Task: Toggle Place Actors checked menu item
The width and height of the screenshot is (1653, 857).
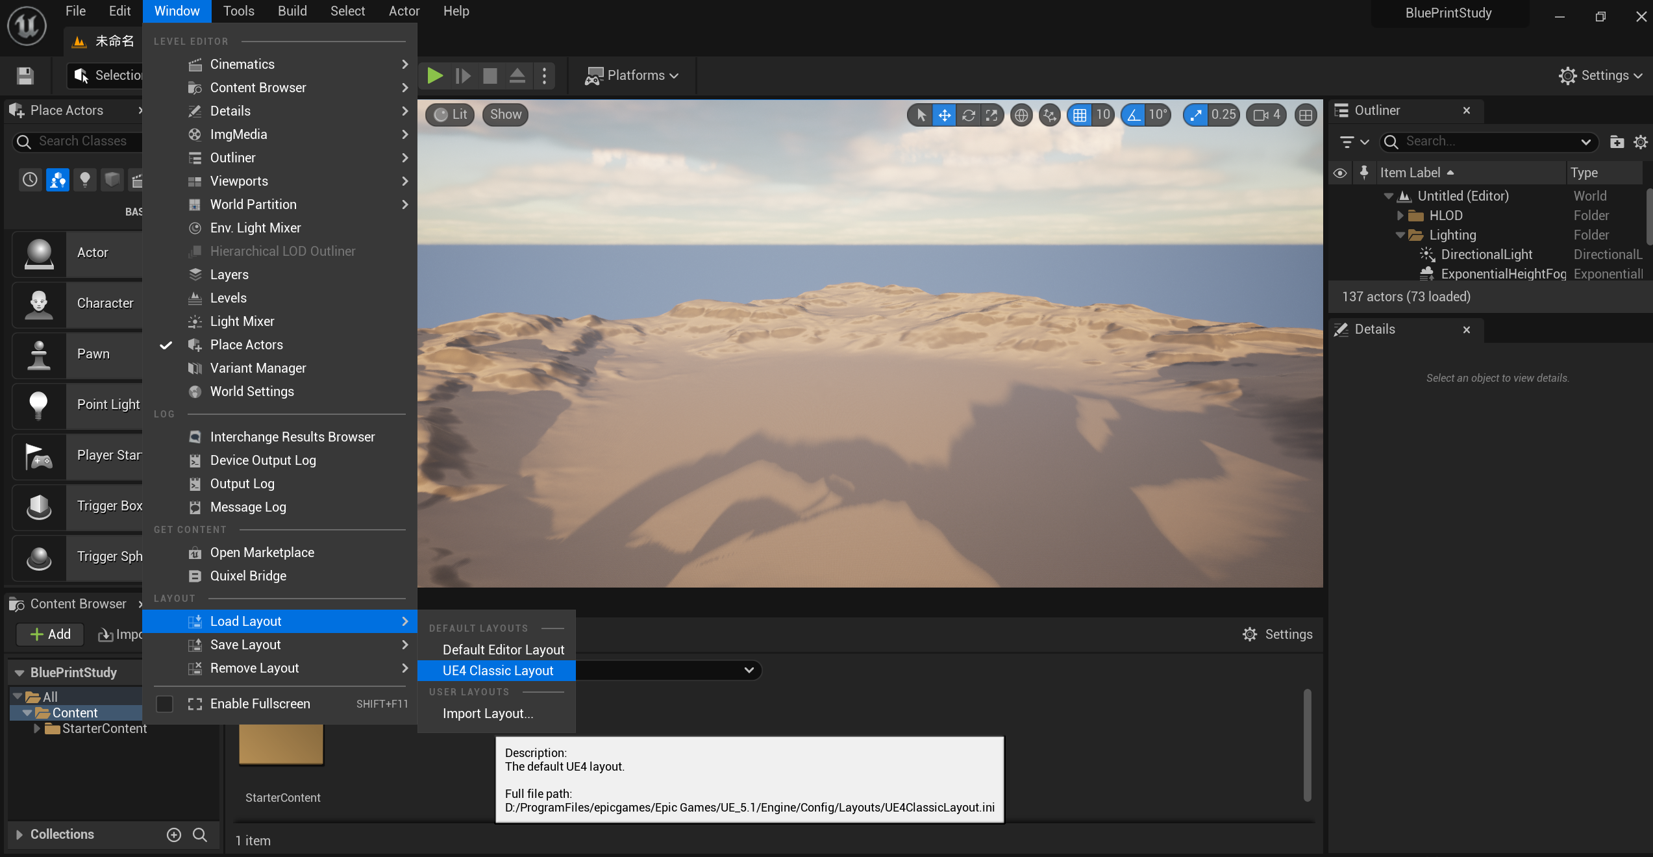Action: tap(280, 345)
